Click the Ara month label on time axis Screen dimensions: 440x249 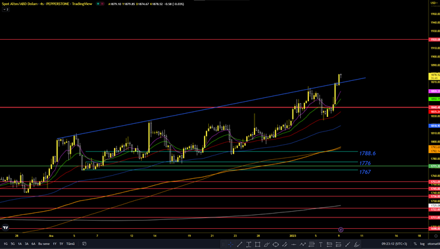pos(51,236)
